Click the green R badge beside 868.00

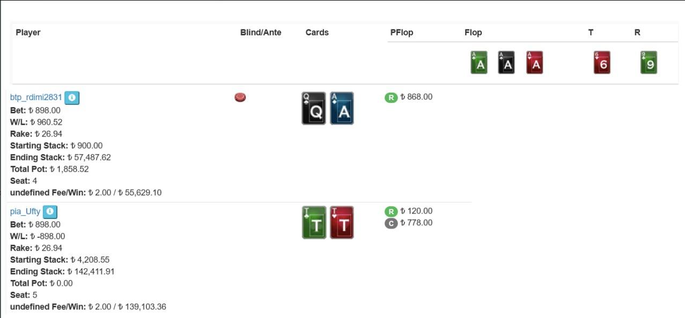[x=391, y=97]
